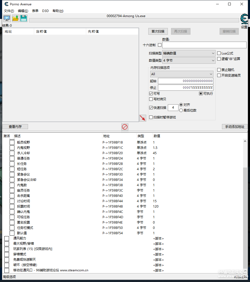The width and height of the screenshot is (250, 282).
Task: Open the 扫描类型 dropdown
Action: [x=189, y=53]
